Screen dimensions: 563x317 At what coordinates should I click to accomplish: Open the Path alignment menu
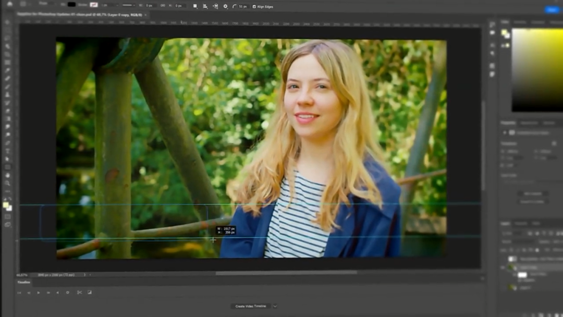205,6
